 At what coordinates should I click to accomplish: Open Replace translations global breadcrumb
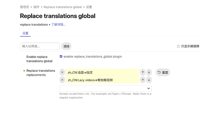[63, 7]
